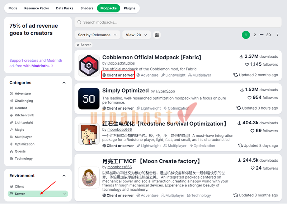Open the Mods tab
287x204 pixels.
(13, 8)
